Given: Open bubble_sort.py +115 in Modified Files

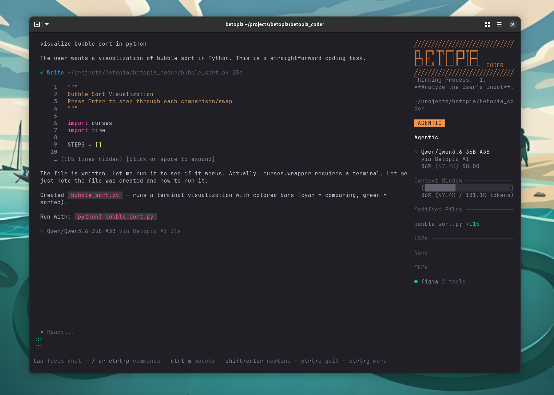Looking at the screenshot, I should coord(447,224).
